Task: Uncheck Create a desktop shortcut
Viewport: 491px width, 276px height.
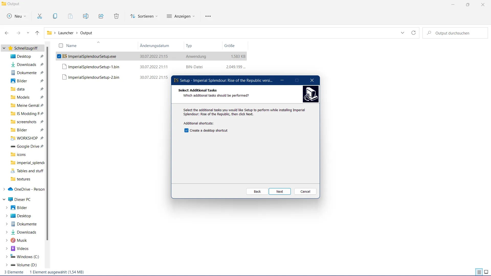Action: [186, 130]
